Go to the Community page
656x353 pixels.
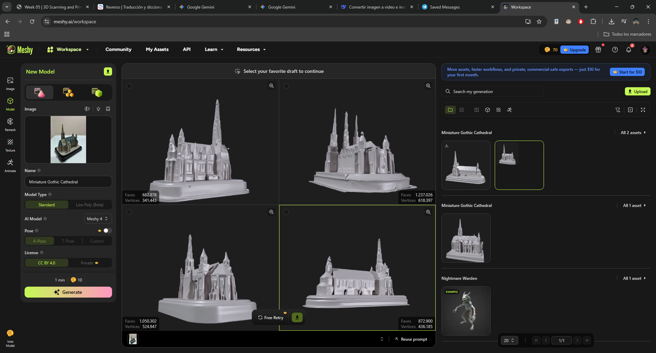pyautogui.click(x=118, y=49)
